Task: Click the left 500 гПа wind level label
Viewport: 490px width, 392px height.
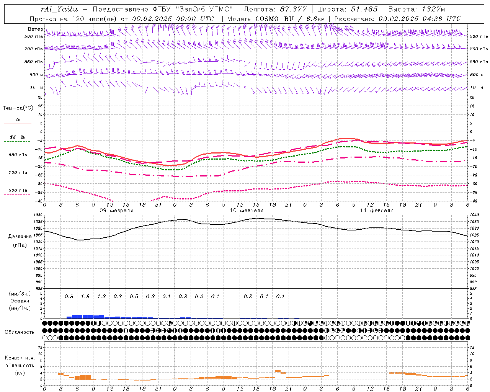Action: [34, 36]
